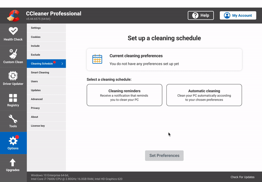262x182 pixels.
Task: Click Check For Updates link
Action: coord(242,177)
